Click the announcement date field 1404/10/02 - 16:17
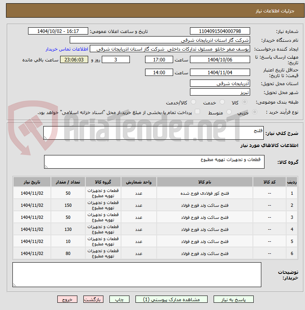Image resolution: width=305 pixels, height=310 pixels. (58, 31)
